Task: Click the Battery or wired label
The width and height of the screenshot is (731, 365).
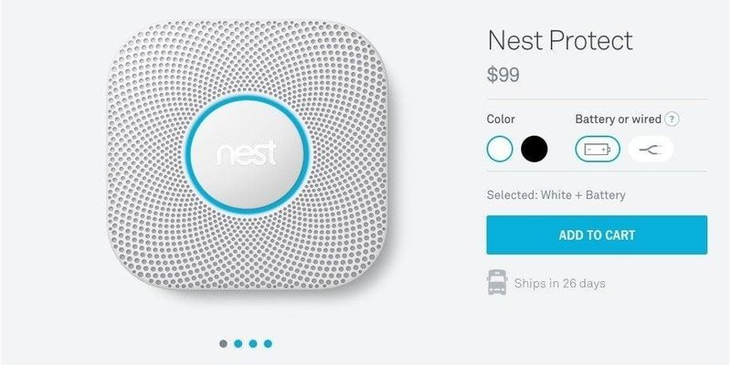Action: (x=619, y=120)
